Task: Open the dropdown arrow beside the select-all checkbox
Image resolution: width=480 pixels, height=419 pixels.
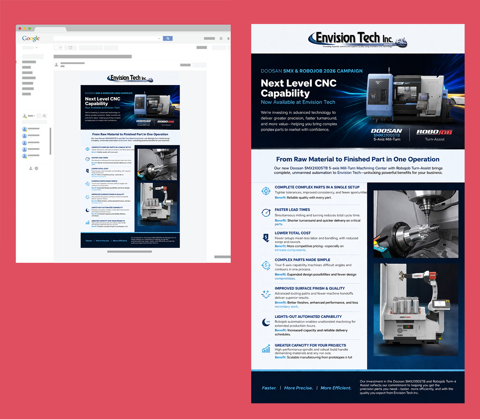Action: point(60,48)
